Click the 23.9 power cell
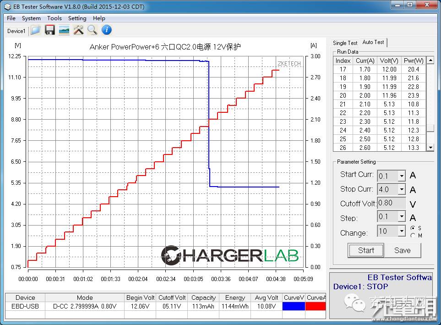The height and width of the screenshot is (325, 441). 414,95
